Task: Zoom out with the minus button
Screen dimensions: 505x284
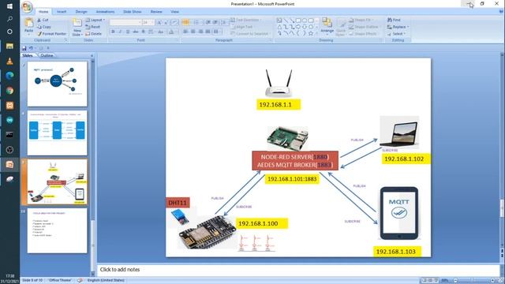Action: [x=455, y=281]
